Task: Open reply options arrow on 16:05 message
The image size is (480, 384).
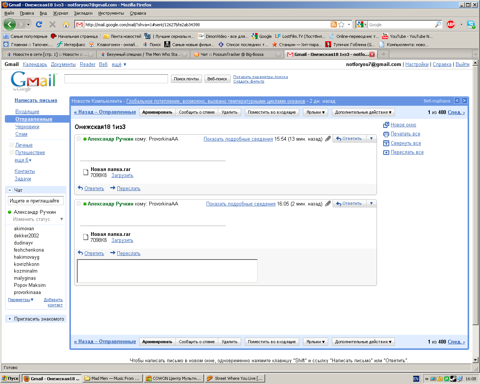Action: tap(371, 203)
